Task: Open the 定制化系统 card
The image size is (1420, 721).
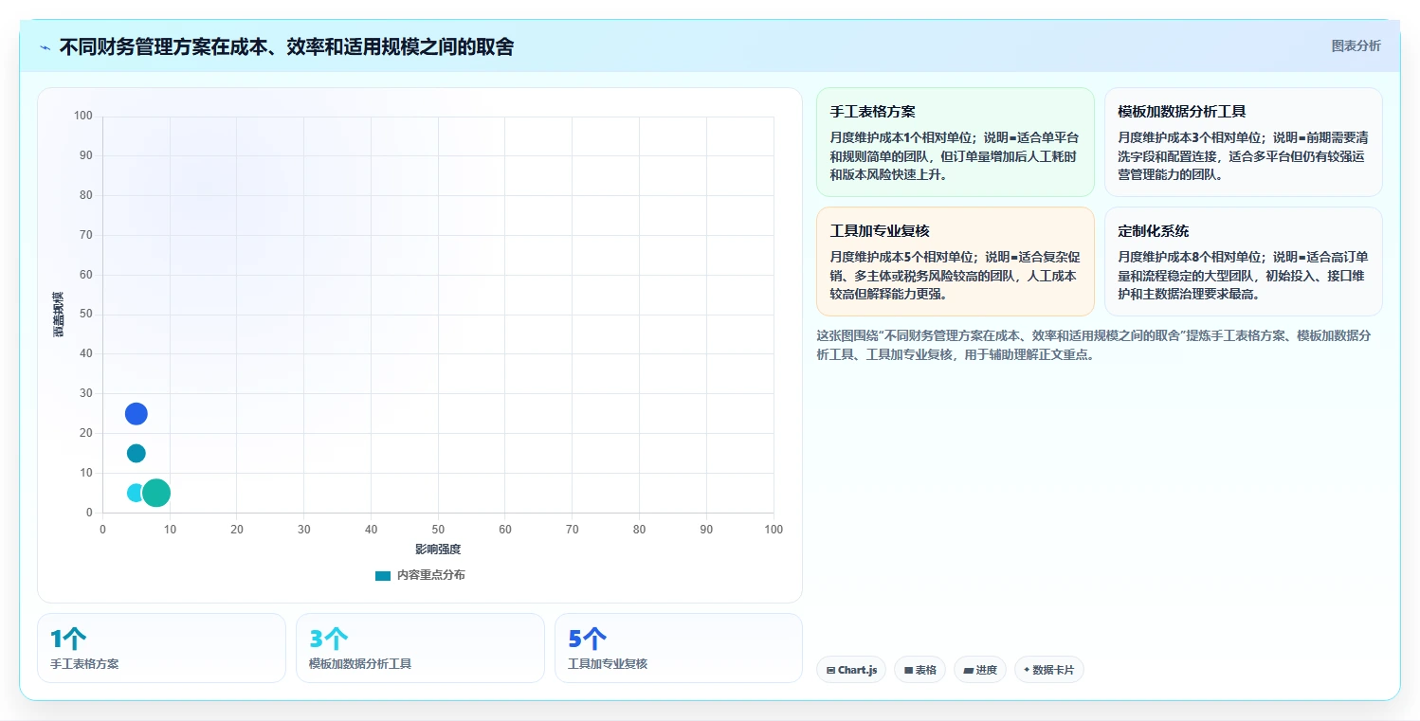Action: click(x=1244, y=261)
